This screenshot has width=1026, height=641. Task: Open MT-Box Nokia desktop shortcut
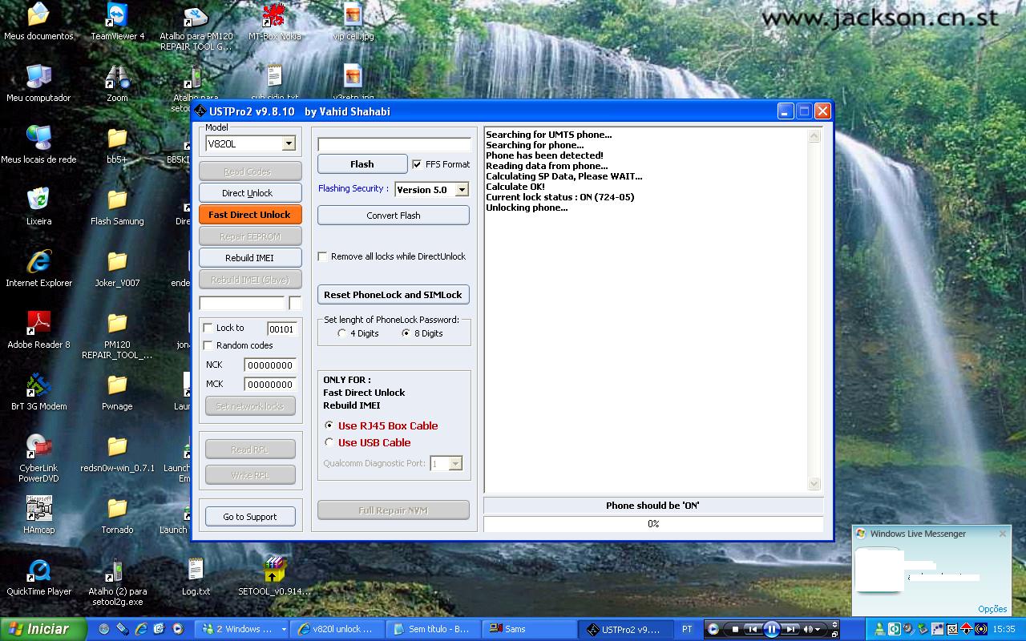click(274, 22)
